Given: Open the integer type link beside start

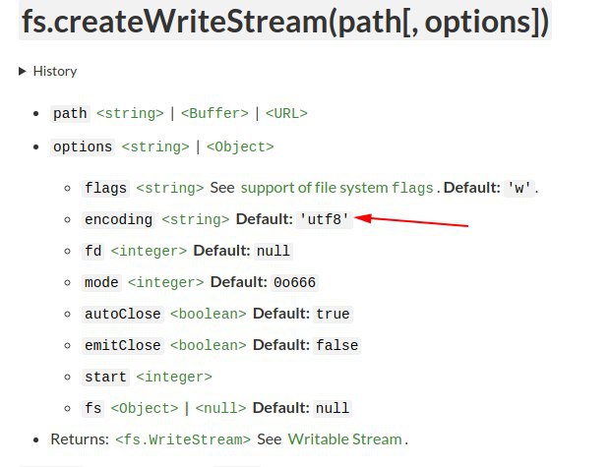Looking at the screenshot, I should click(x=174, y=377).
